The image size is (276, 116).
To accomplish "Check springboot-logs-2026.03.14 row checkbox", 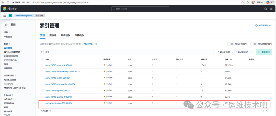I will click(x=42, y=103).
